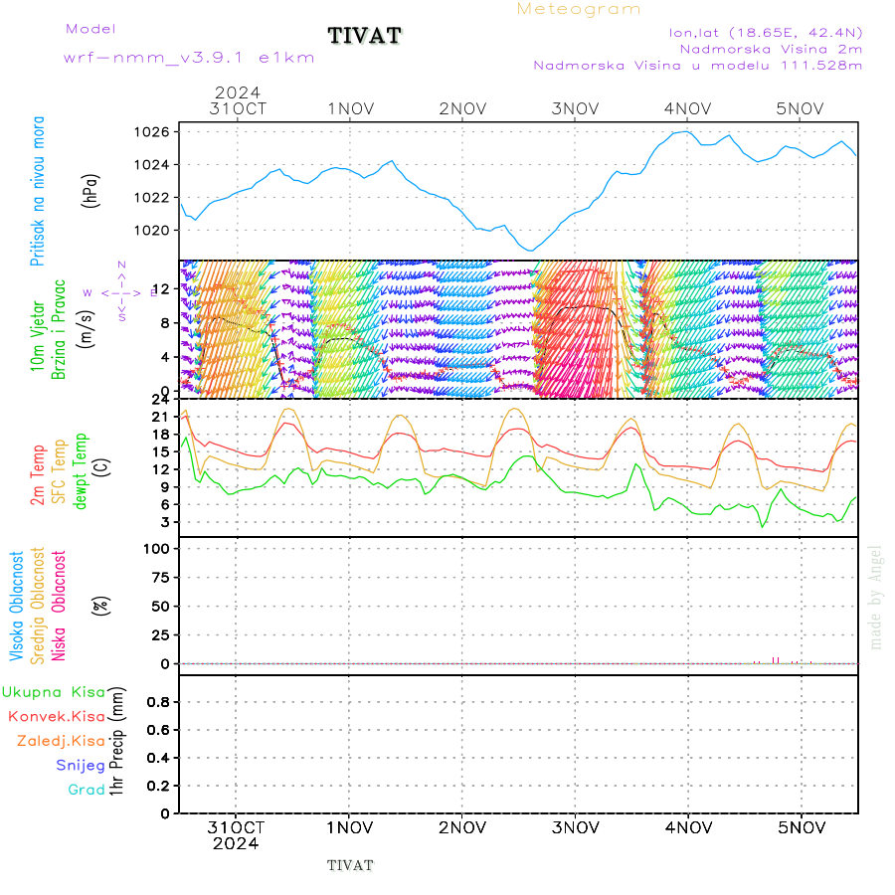Click the red 2m Temp legend label
Screen dimensions: 895x895
[37, 475]
